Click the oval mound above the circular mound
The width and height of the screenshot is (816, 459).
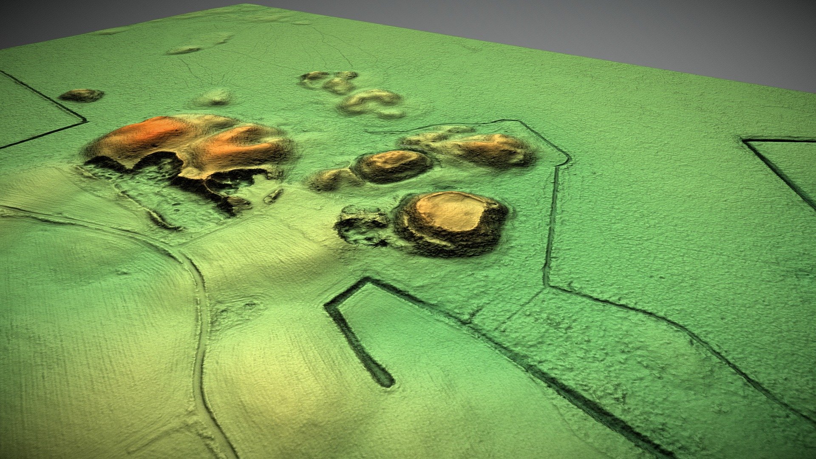click(392, 166)
